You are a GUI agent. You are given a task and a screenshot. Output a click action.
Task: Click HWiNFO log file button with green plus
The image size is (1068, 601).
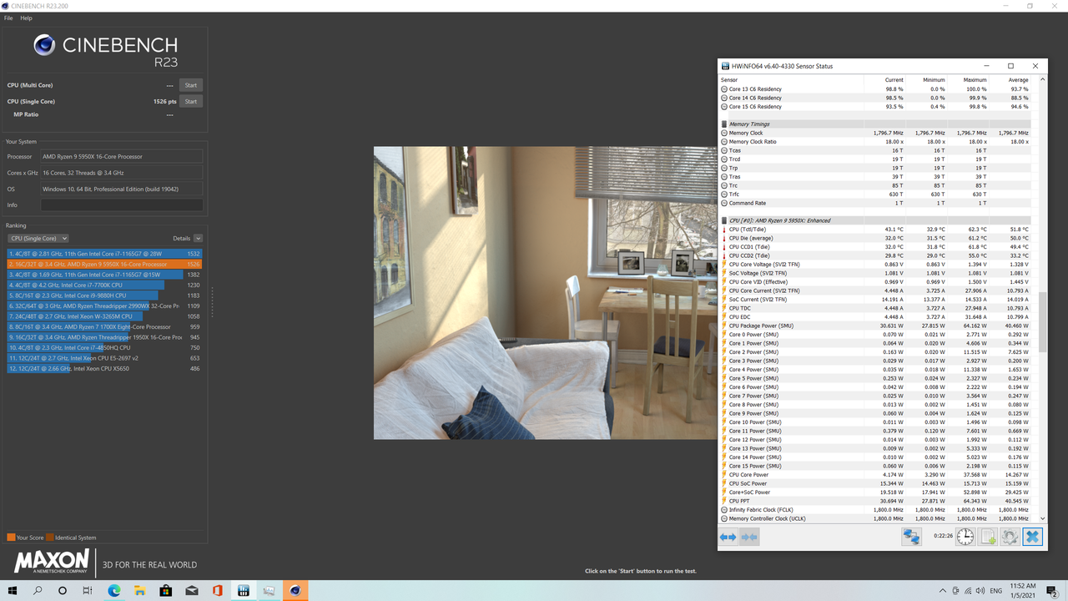click(x=987, y=536)
